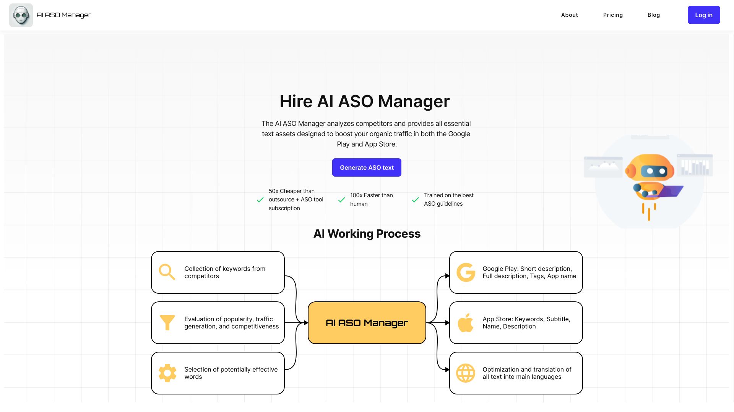
Task: Click the Log in button
Action: point(704,15)
